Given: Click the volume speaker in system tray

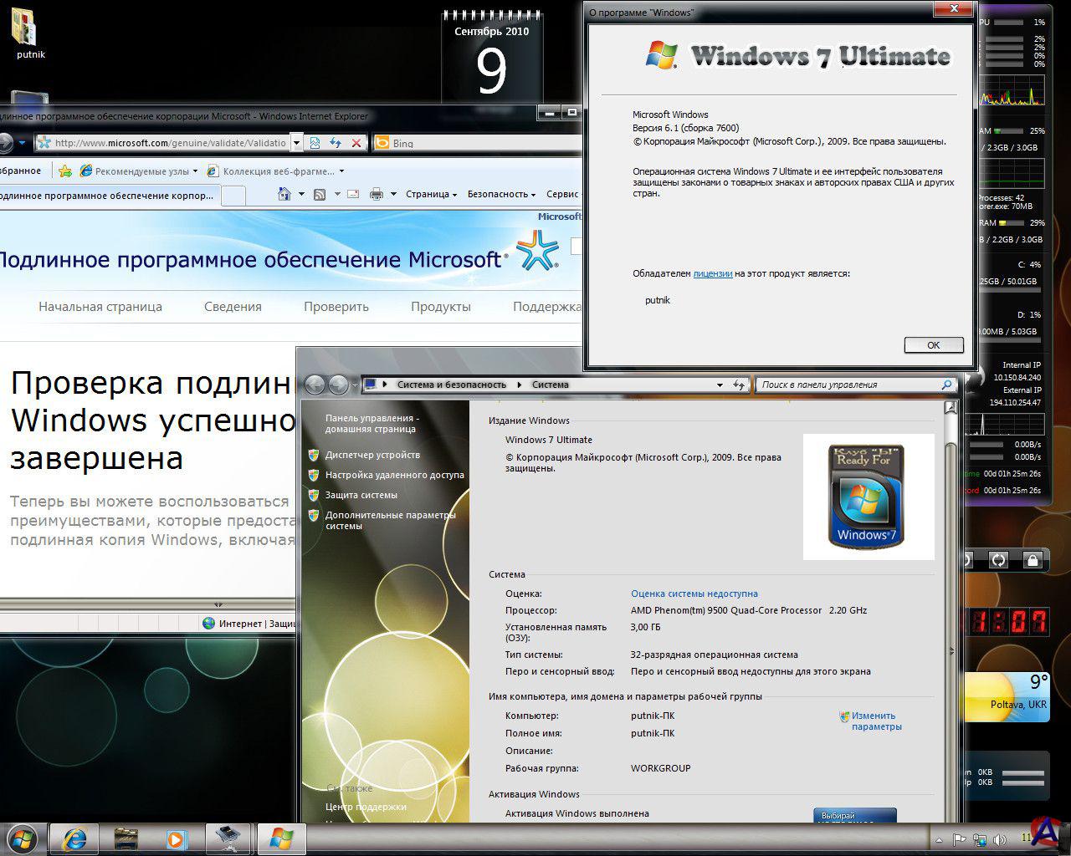Looking at the screenshot, I should pos(999,839).
